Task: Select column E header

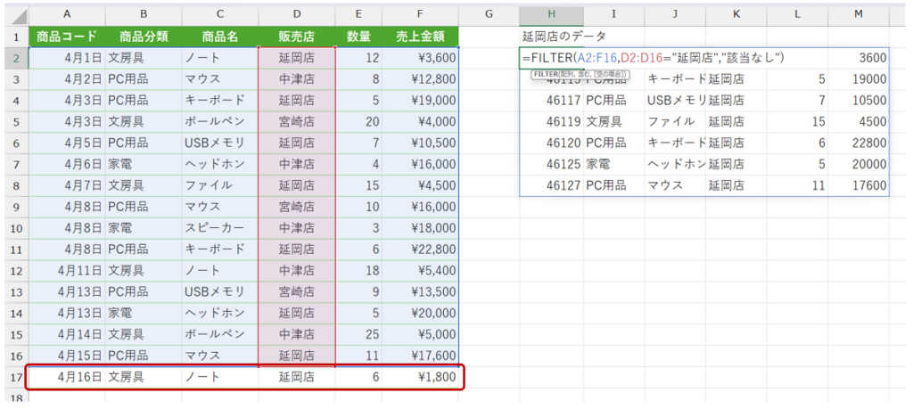Action: pos(358,13)
